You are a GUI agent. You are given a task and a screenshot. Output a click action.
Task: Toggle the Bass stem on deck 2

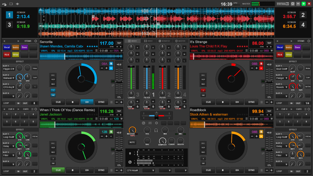coord(297,47)
